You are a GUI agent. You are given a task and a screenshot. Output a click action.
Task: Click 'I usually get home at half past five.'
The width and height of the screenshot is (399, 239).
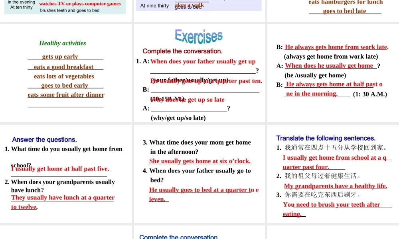60,169
